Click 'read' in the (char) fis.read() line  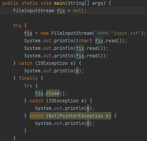pyautogui.click(x=111, y=41)
